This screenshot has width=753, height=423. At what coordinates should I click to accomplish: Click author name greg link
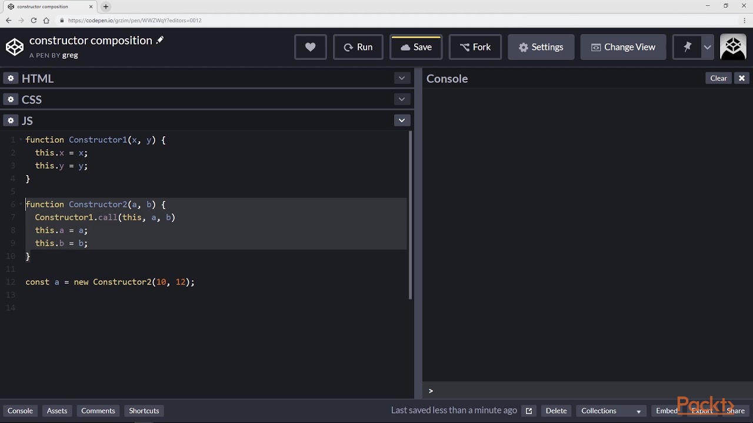pyautogui.click(x=70, y=55)
